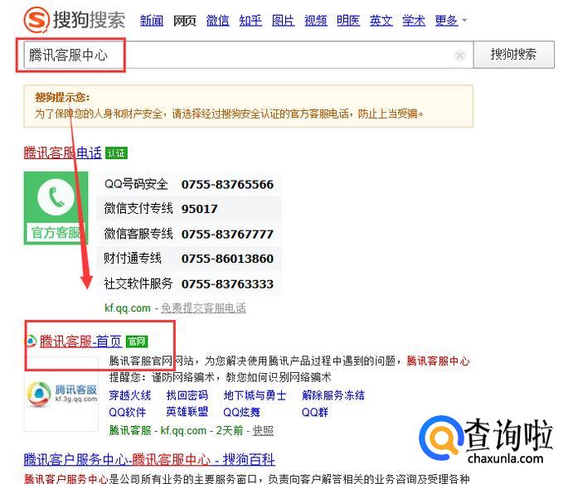The width and height of the screenshot is (563, 484).
Task: Click the 免费提交客服电话 link
Action: 203,308
